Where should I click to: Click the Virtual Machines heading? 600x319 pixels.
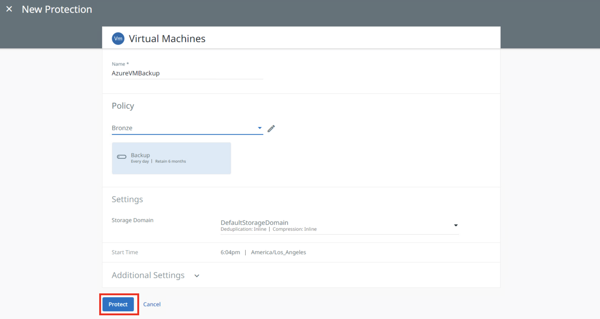tap(167, 39)
